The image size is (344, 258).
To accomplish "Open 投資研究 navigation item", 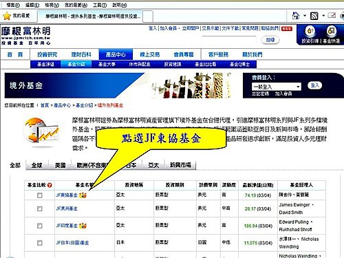I will [47, 54].
